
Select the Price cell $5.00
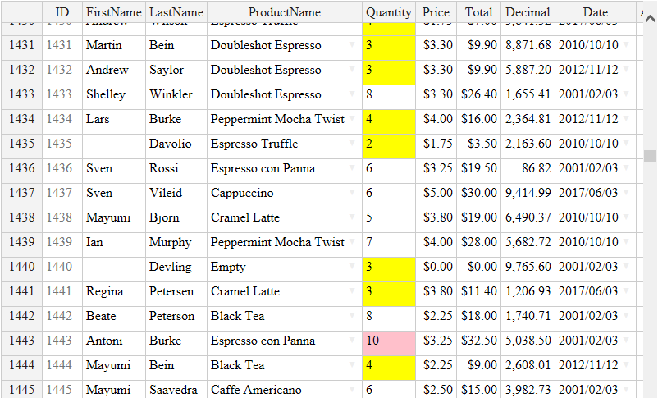436,193
